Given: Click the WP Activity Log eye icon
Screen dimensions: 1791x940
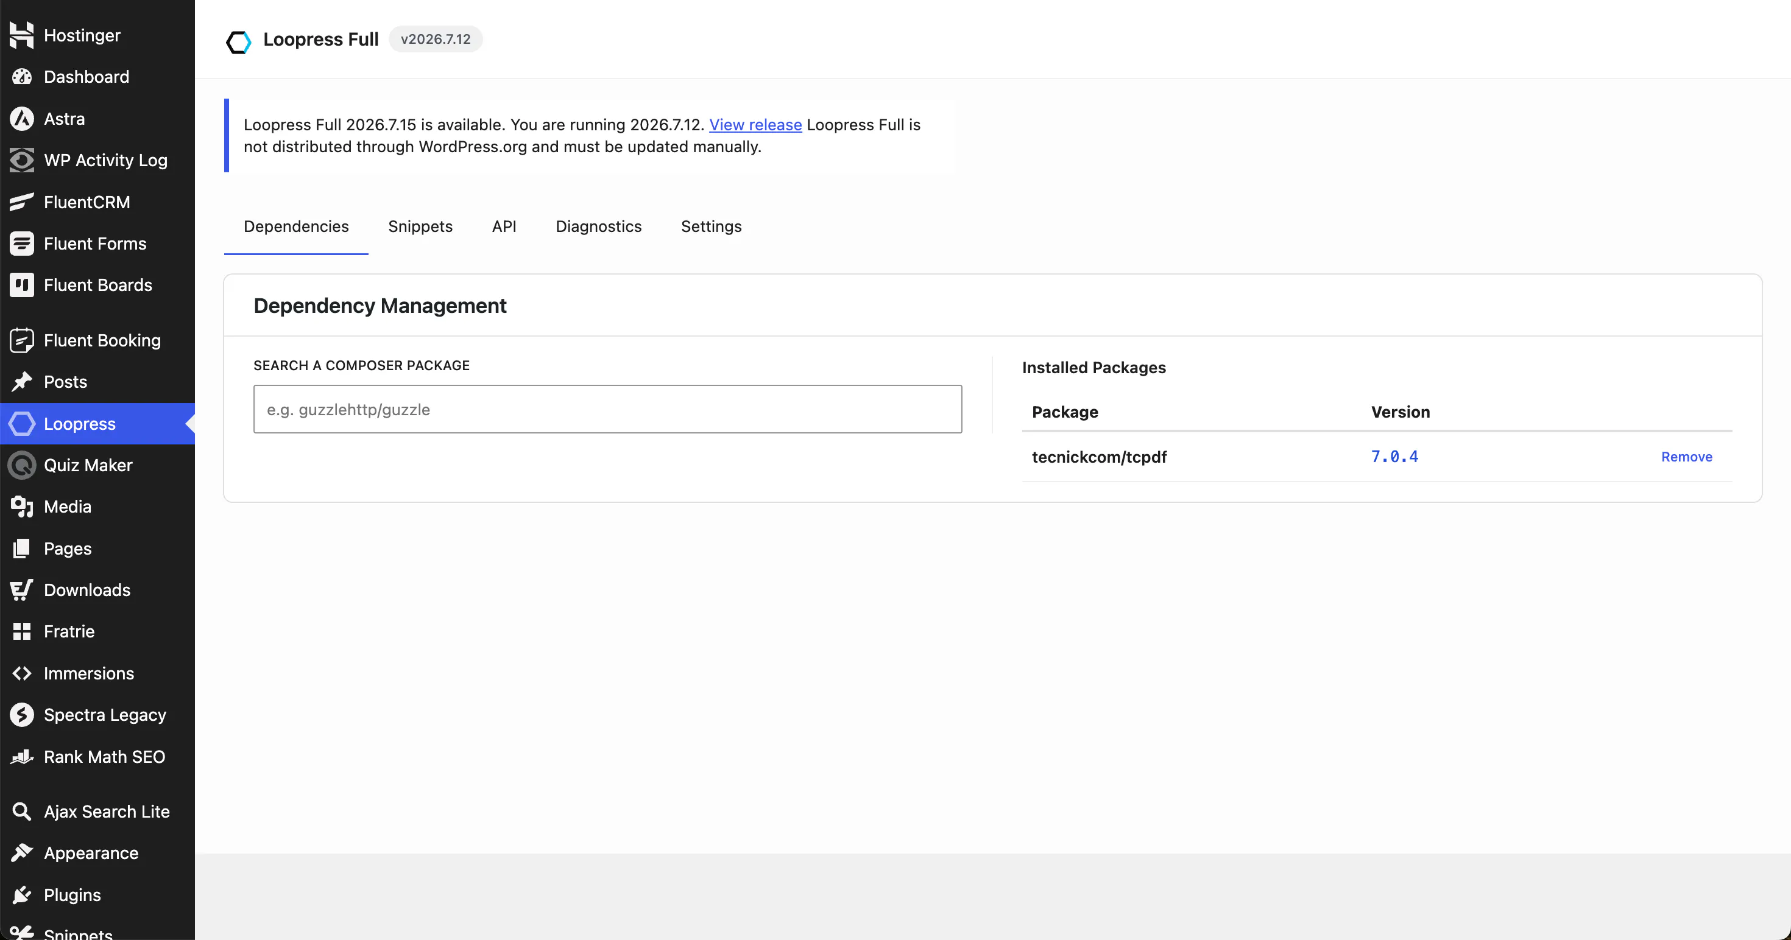Looking at the screenshot, I should [x=21, y=161].
